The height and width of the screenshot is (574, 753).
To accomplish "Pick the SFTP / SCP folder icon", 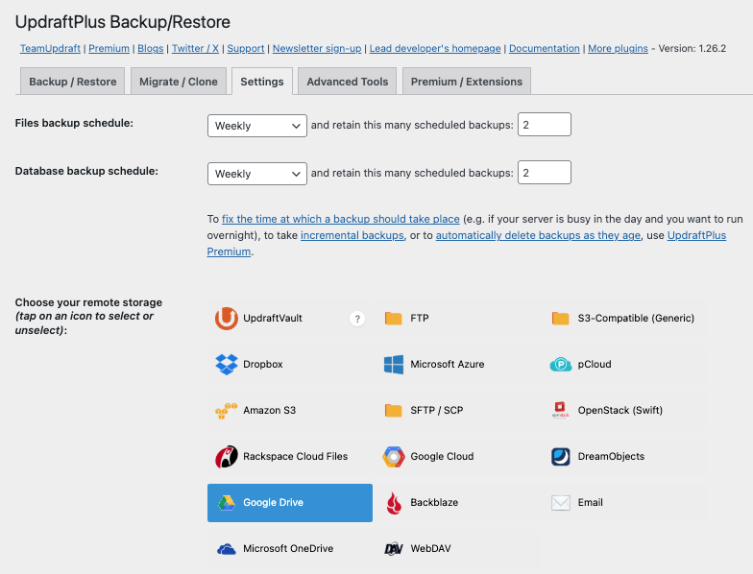I will (394, 411).
